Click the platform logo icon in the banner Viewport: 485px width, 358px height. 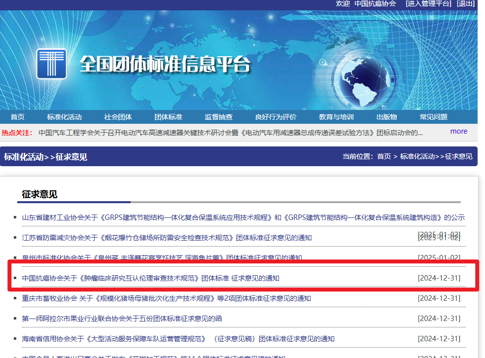coord(52,64)
